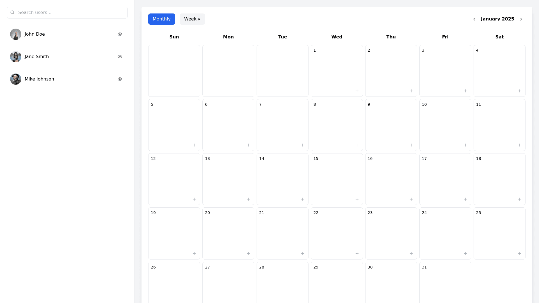
Task: Click Mike Johnson's avatar thumbnail
Action: tap(16, 79)
